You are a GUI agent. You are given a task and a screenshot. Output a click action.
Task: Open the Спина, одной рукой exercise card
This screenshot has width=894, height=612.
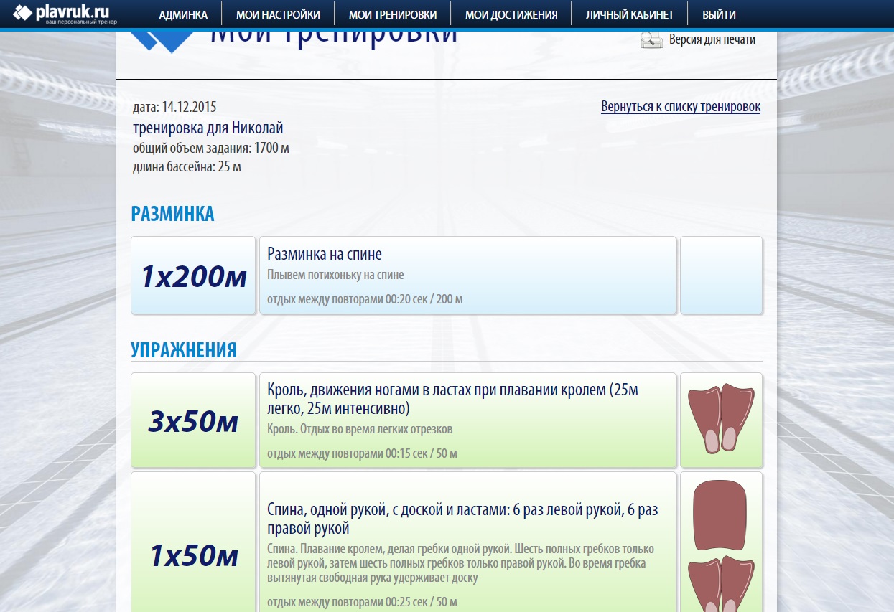[x=467, y=542]
